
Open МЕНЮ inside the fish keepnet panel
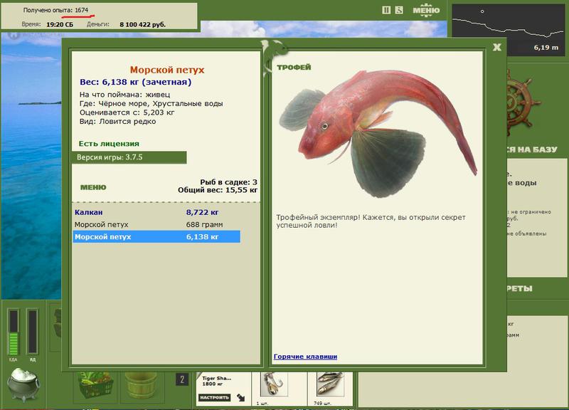point(93,187)
